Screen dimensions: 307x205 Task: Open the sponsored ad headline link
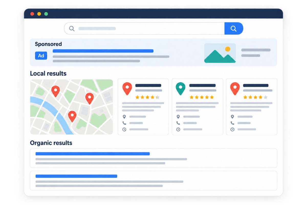tap(103, 51)
